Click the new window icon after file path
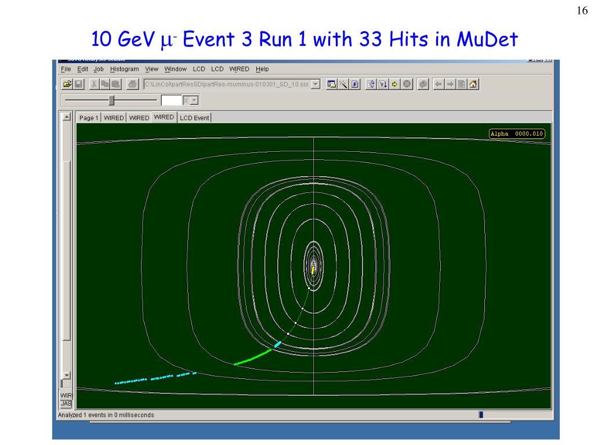 [x=331, y=84]
